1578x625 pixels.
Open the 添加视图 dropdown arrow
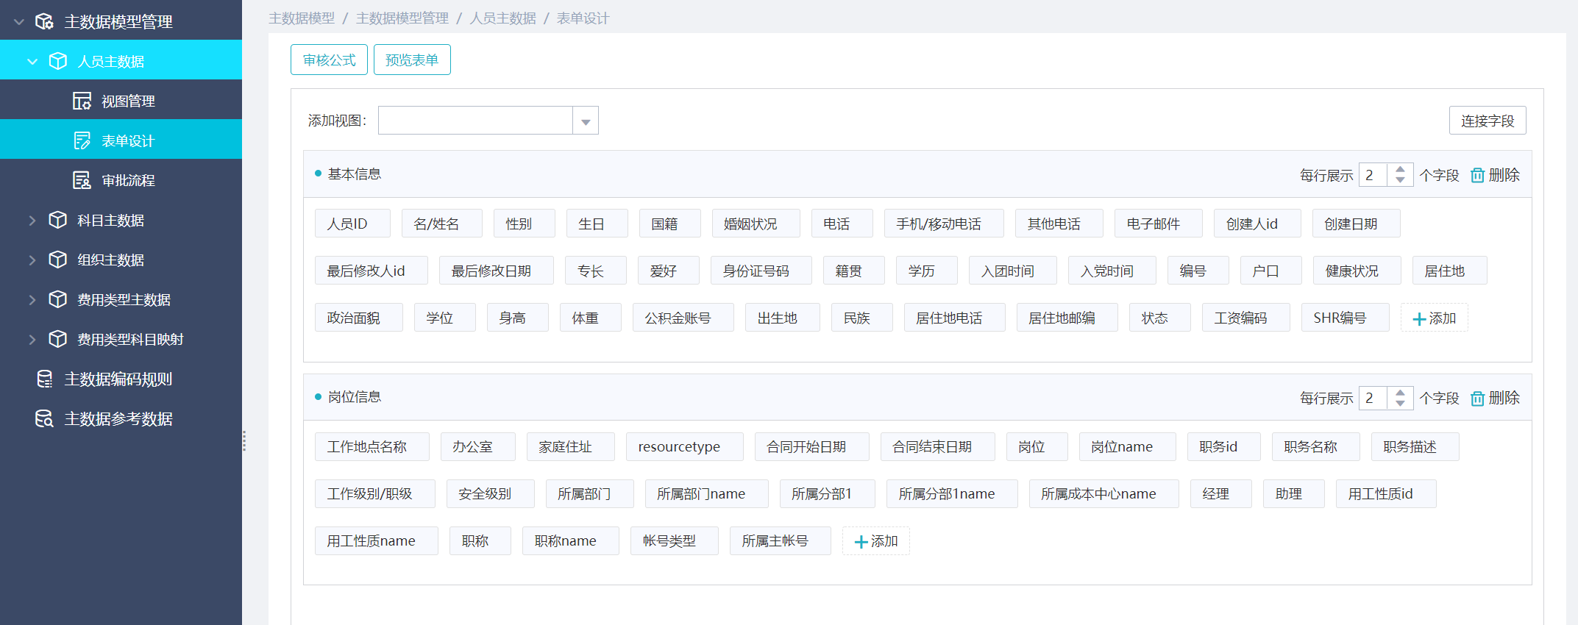pos(586,121)
